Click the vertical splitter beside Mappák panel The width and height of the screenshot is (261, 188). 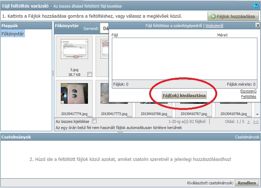53,73
